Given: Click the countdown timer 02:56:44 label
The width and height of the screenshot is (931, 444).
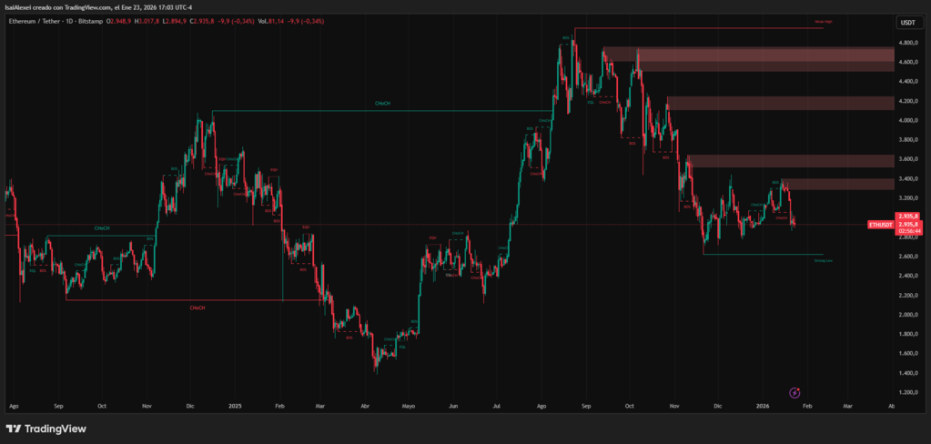Looking at the screenshot, I should pyautogui.click(x=907, y=231).
